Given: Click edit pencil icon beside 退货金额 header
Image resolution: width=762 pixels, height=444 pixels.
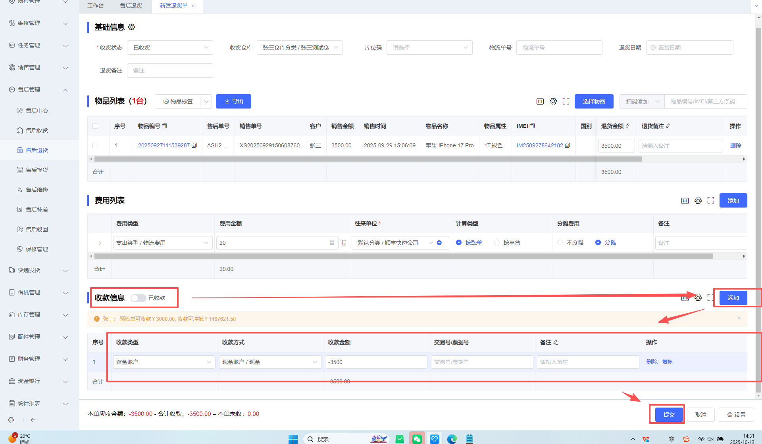Looking at the screenshot, I should coord(628,126).
